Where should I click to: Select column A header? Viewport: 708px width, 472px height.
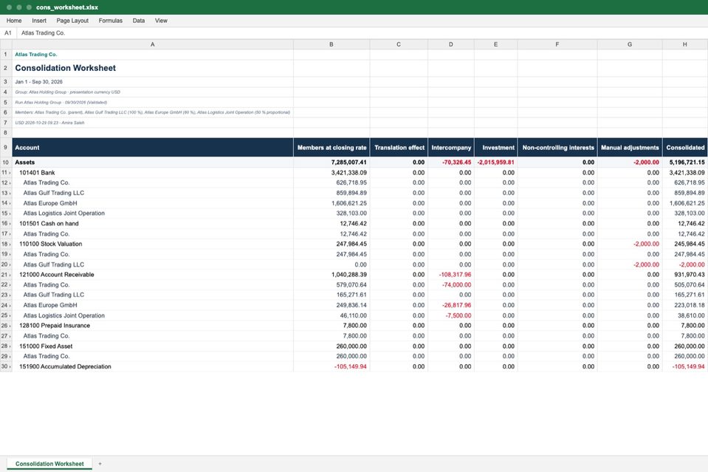click(153, 44)
